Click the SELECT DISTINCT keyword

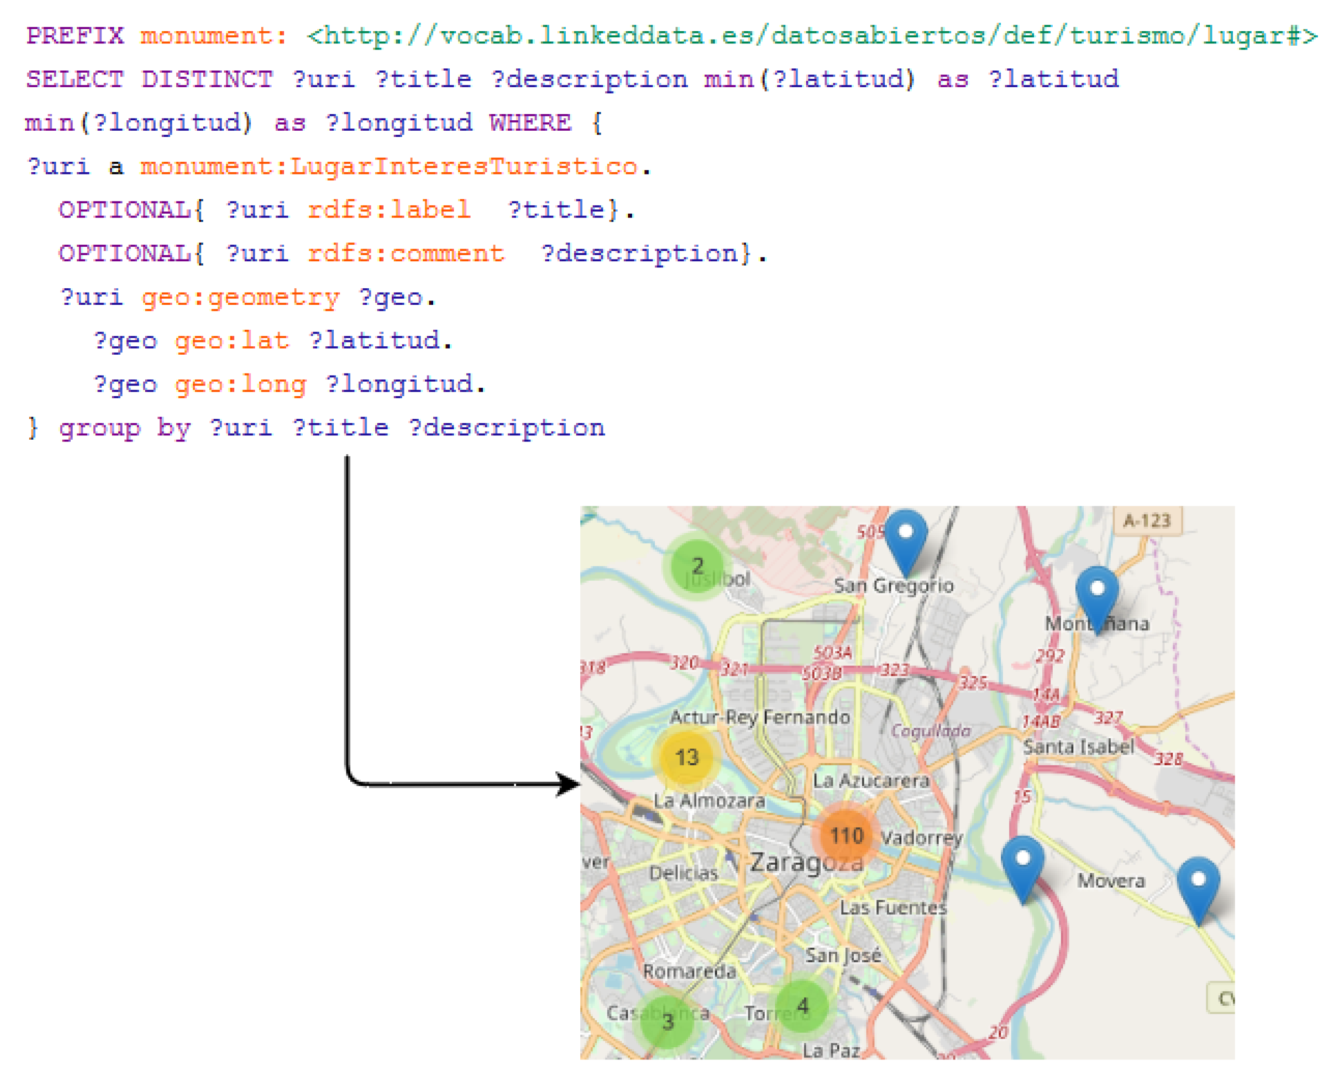point(149,79)
